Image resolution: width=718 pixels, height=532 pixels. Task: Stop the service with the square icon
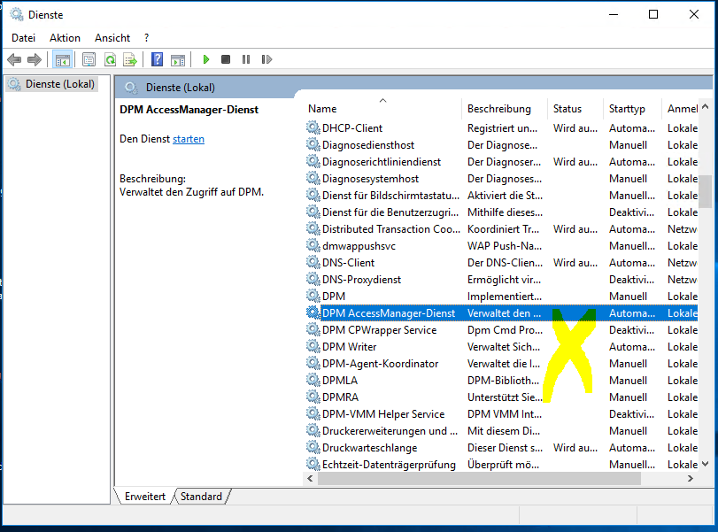click(x=225, y=59)
